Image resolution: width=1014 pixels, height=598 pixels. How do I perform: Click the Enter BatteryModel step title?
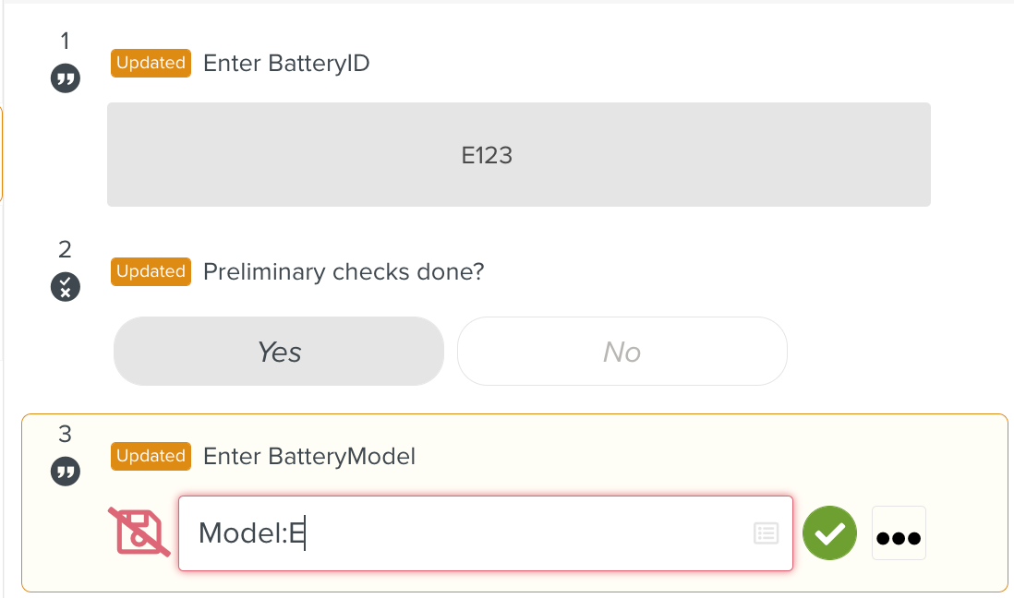(x=309, y=456)
